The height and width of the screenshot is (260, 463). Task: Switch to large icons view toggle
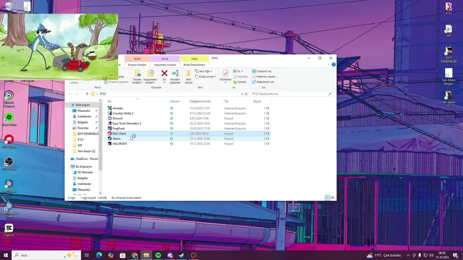(x=333, y=198)
